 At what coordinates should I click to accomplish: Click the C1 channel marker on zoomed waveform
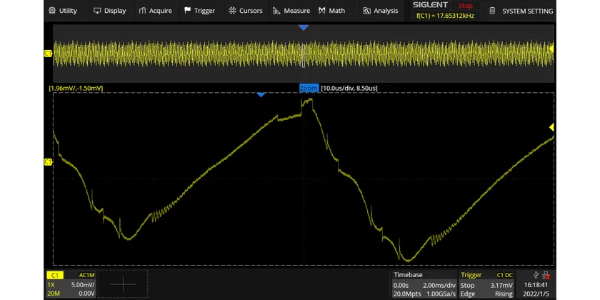point(48,162)
